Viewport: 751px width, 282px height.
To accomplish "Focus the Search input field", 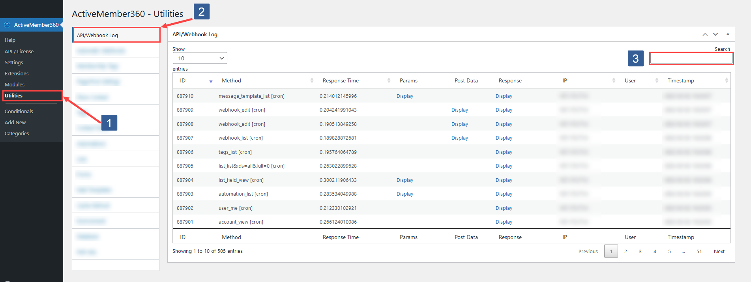I will pyautogui.click(x=691, y=58).
